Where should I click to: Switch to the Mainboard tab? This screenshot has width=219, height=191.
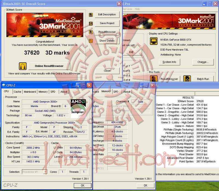tap(30, 92)
